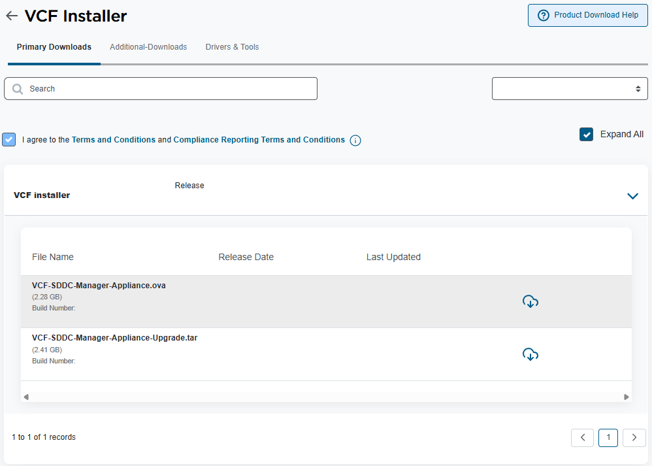The height and width of the screenshot is (466, 652).
Task: Go back using the arrow beside VCF Installer
Action: tap(12, 16)
